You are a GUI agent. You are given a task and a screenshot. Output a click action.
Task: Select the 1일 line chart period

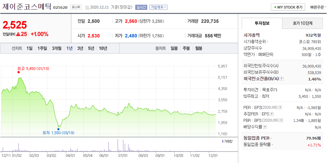[x=29, y=49]
